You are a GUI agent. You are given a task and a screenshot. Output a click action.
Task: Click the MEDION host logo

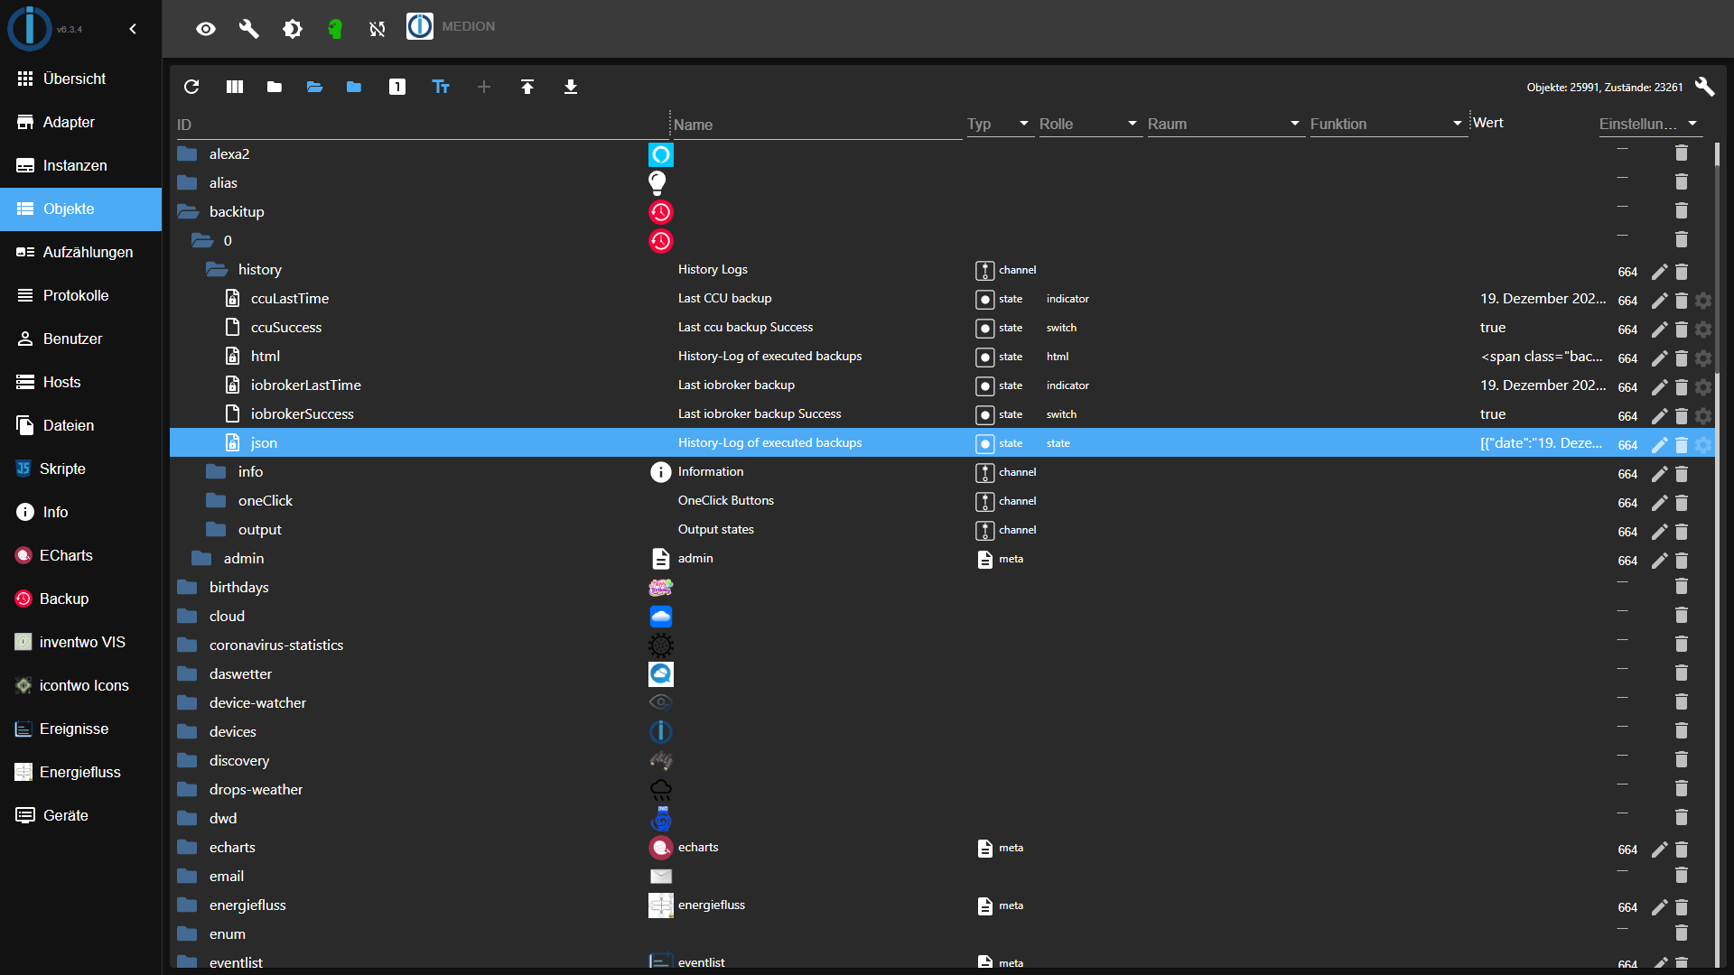click(x=420, y=26)
